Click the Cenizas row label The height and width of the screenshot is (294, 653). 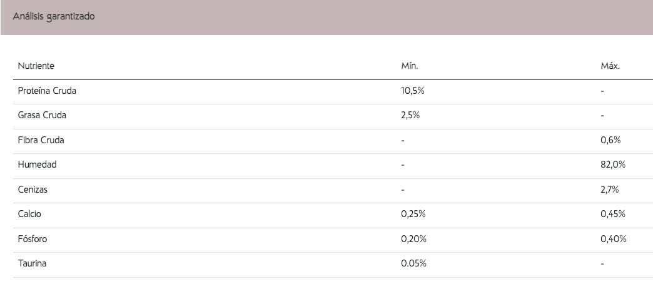(33, 190)
